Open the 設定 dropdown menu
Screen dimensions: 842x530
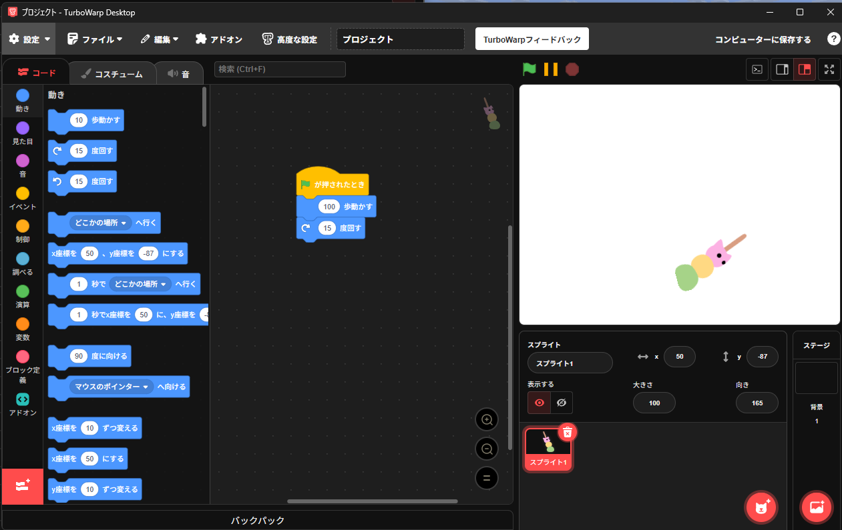[30, 39]
